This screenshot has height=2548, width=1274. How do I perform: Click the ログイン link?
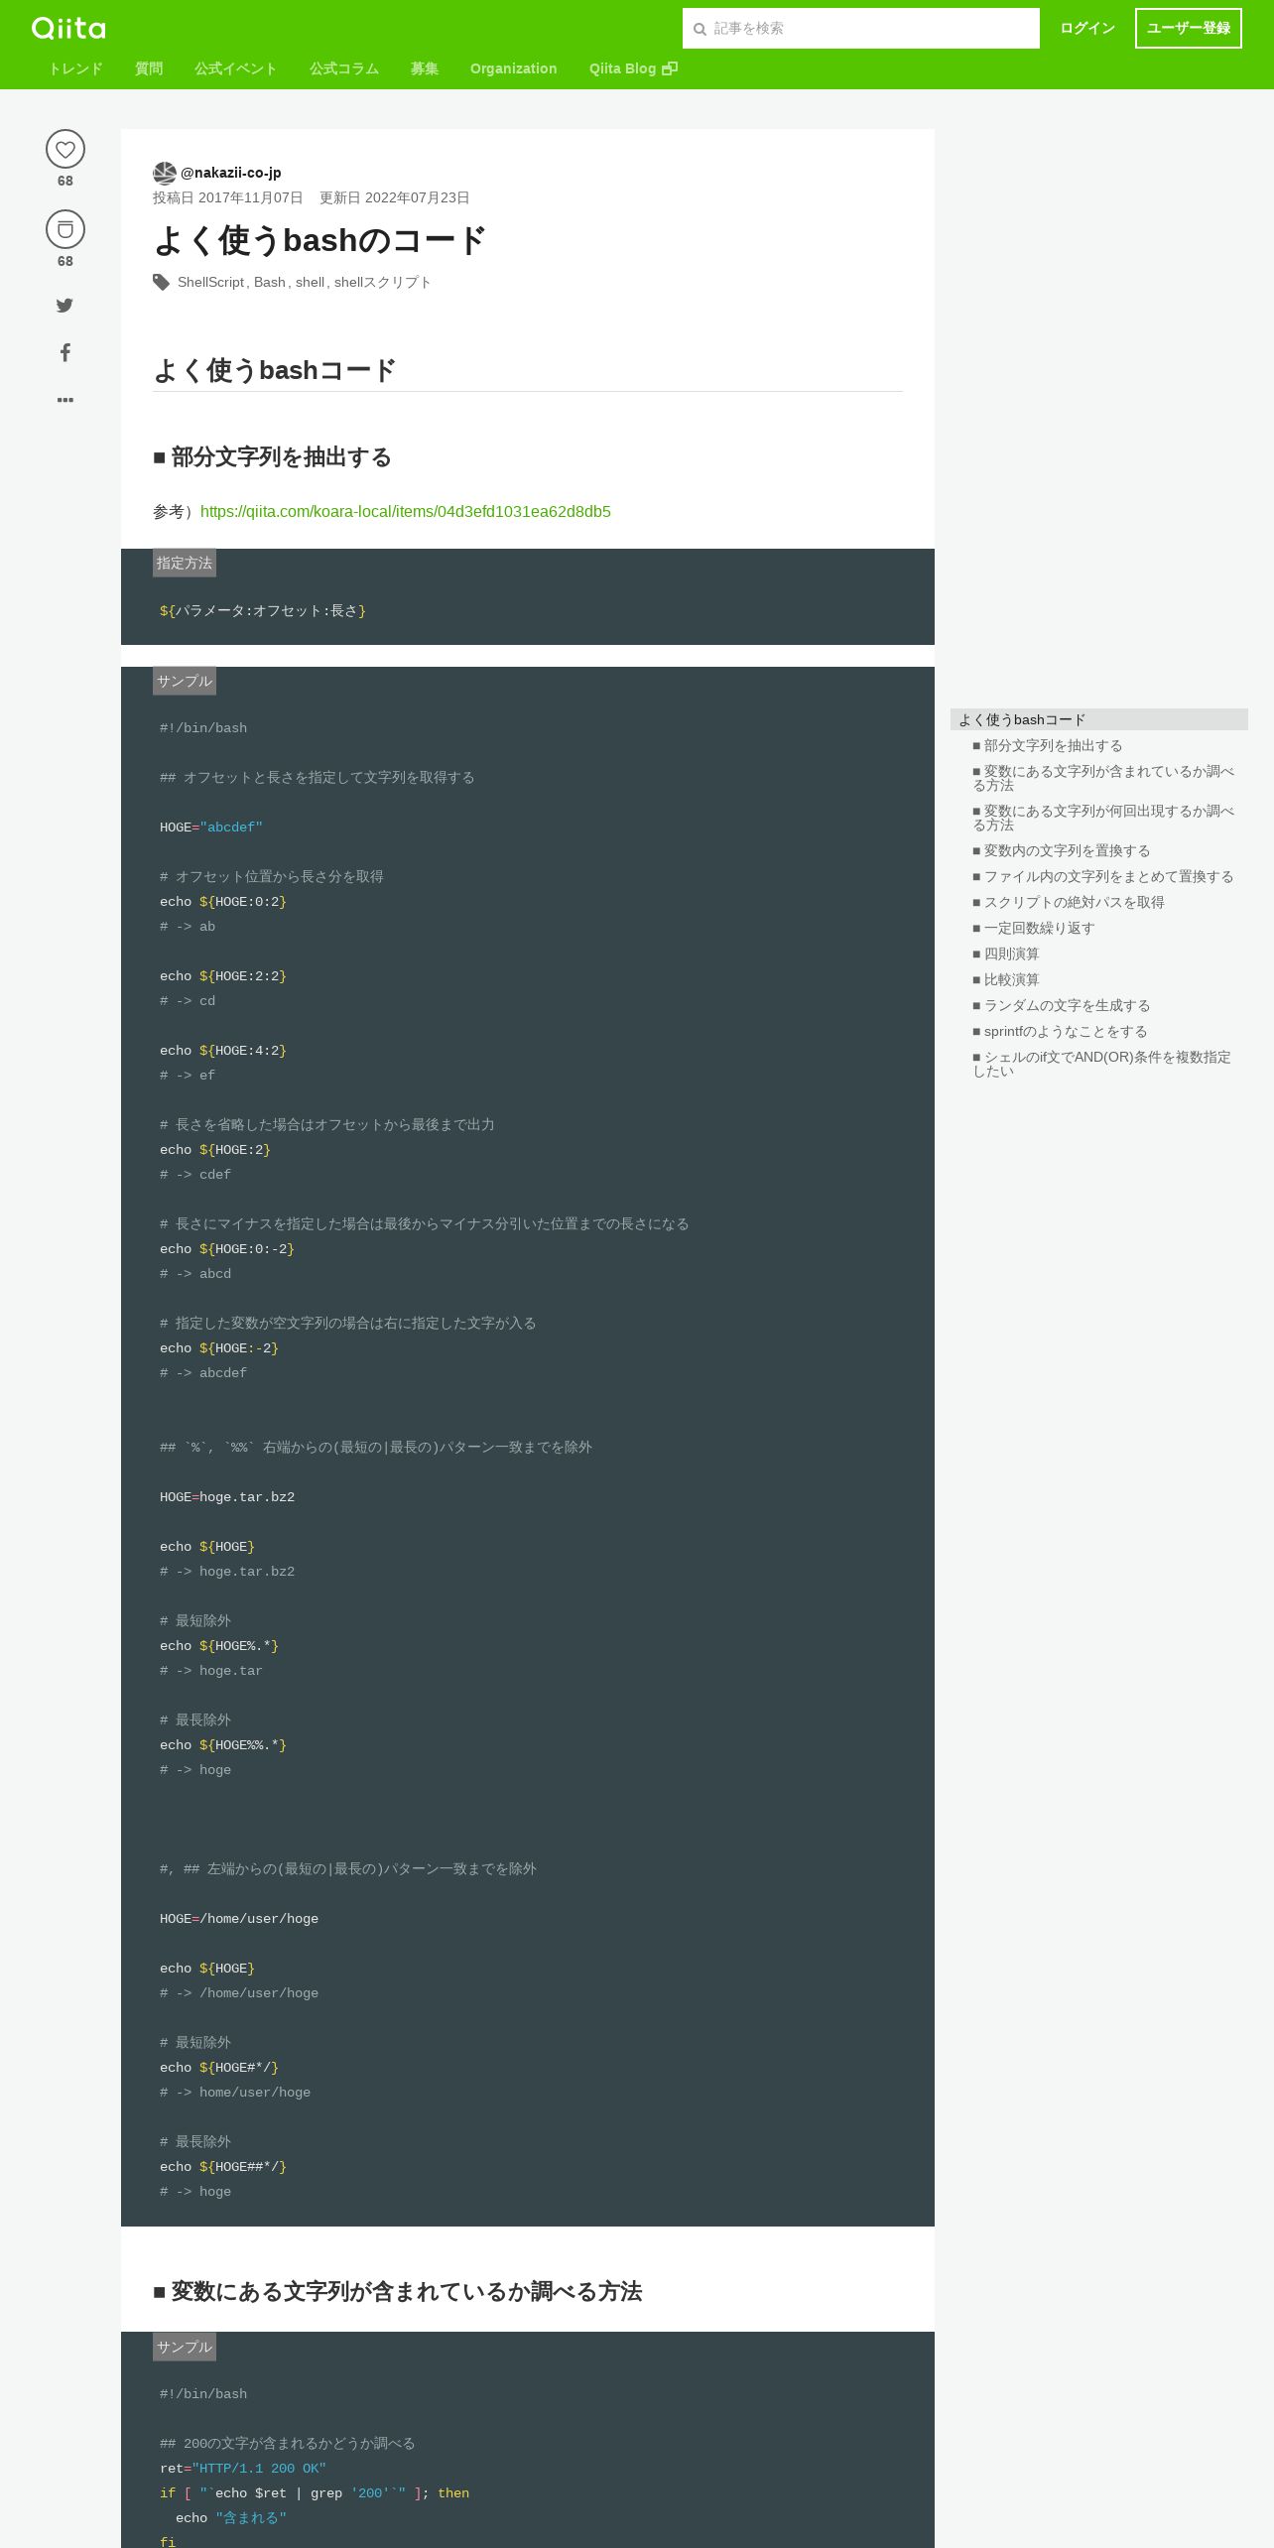(1087, 28)
